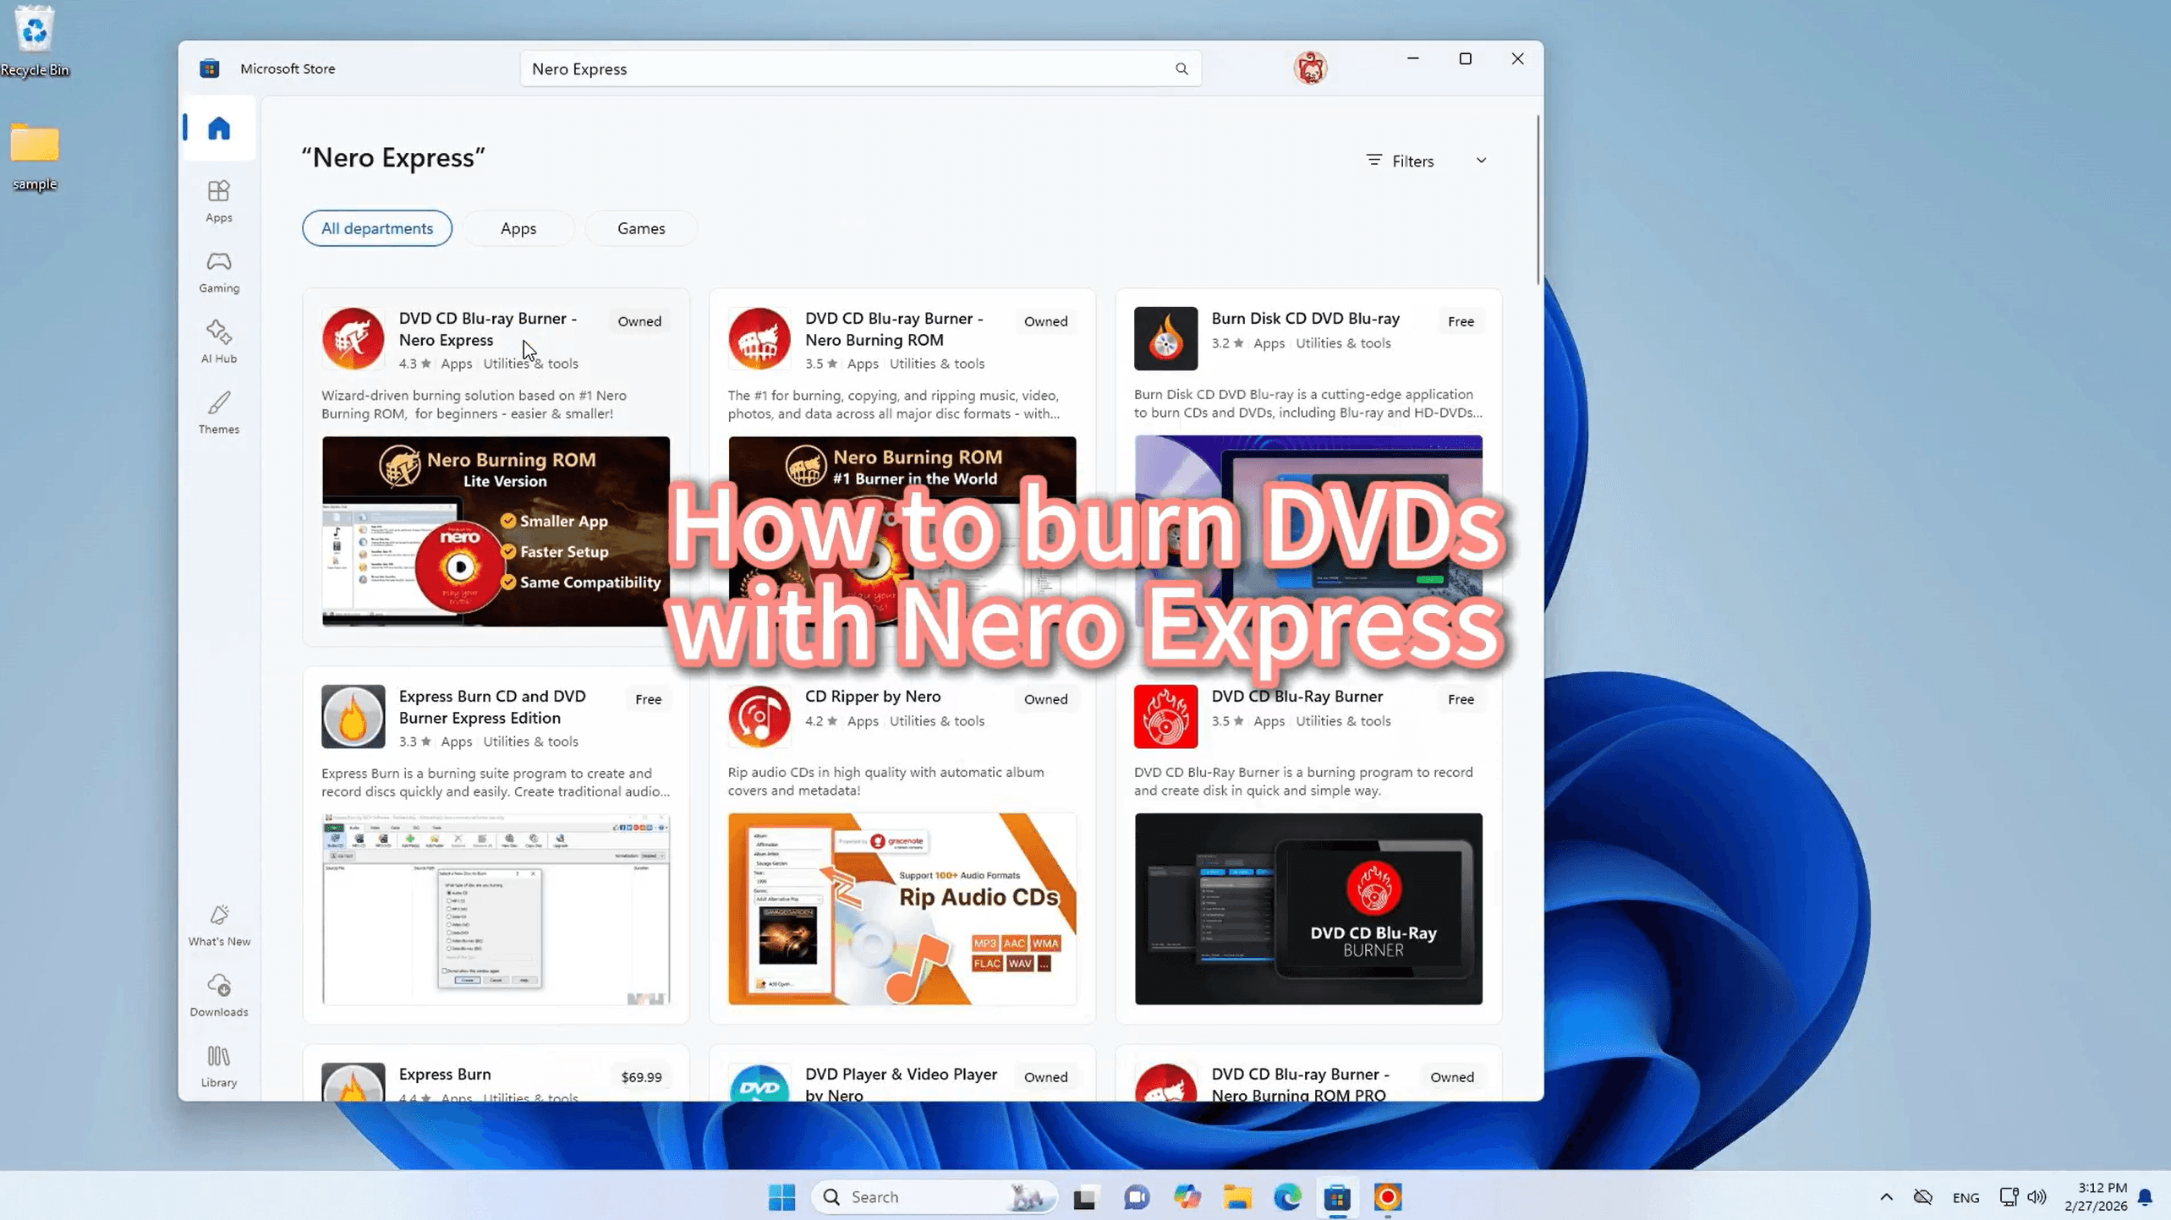Select the All departments filter
The width and height of the screenshot is (2171, 1220).
point(376,228)
